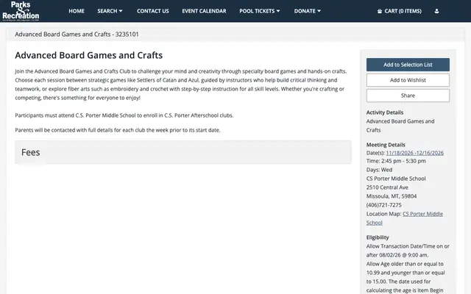The height and width of the screenshot is (294, 471).
Task: Click the Eligibility label
Action: 378,237
